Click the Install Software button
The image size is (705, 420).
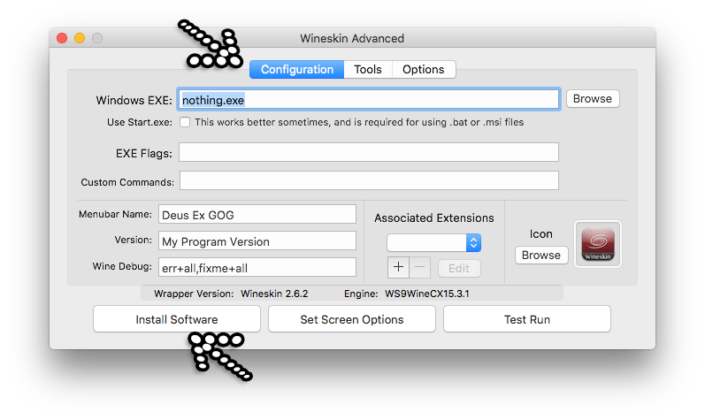click(x=177, y=319)
